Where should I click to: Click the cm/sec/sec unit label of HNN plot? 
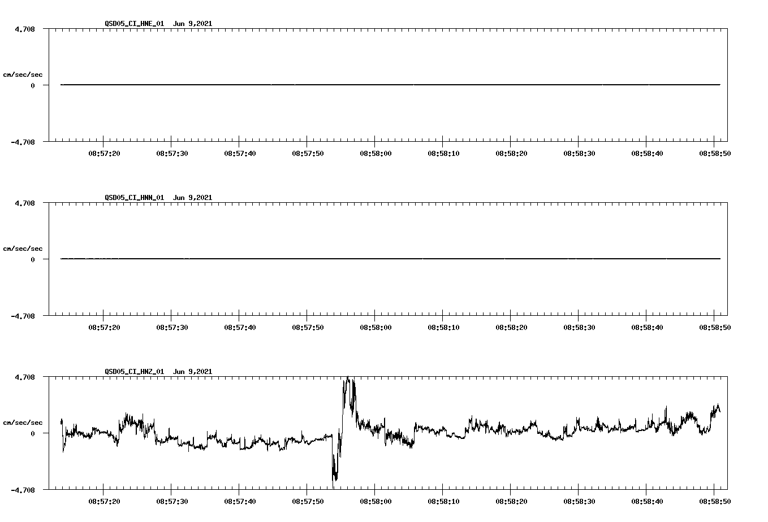[23, 249]
